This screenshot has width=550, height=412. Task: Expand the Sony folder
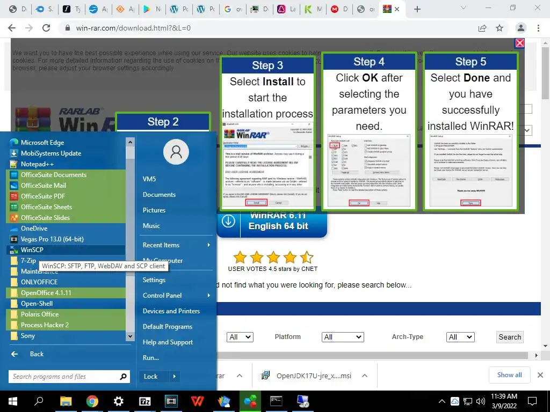pyautogui.click(x=66, y=336)
